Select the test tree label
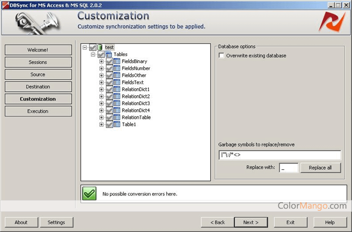The width and height of the screenshot is (352, 232). (109, 47)
